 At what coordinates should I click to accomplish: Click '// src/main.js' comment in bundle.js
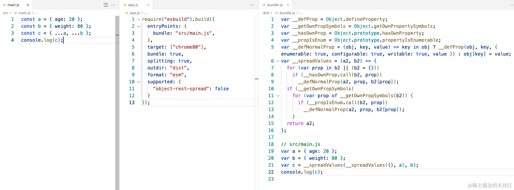pos(301,144)
